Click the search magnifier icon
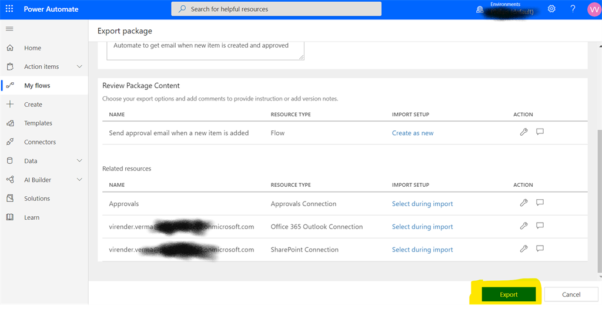602x309 pixels. [182, 9]
